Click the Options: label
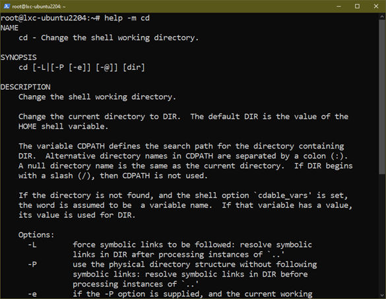Screen dimensions: 386x299 tap(36, 235)
